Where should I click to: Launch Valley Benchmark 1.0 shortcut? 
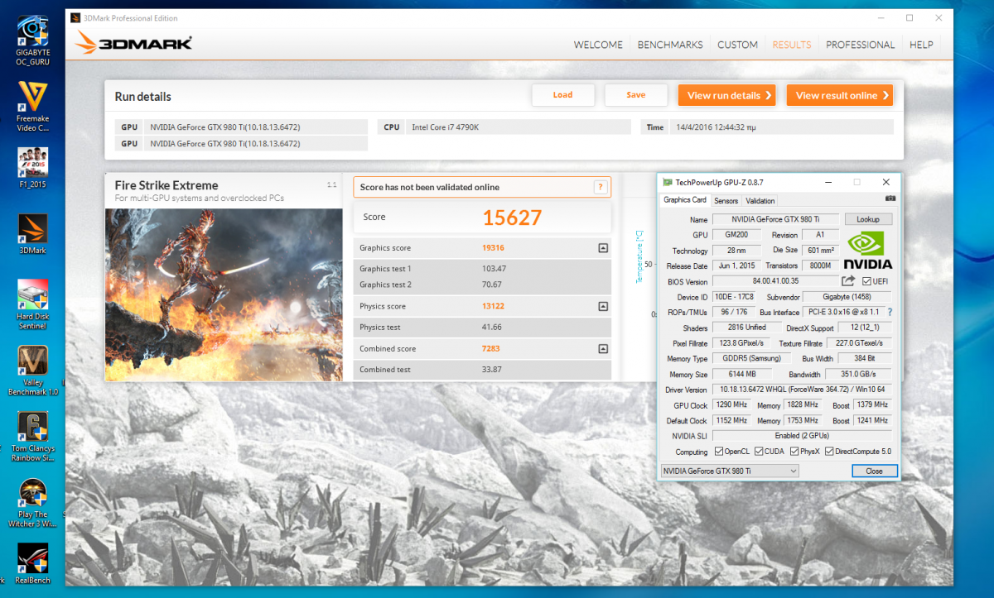32,371
